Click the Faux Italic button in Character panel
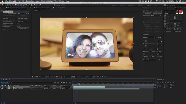 pyautogui.click(x=169, y=29)
